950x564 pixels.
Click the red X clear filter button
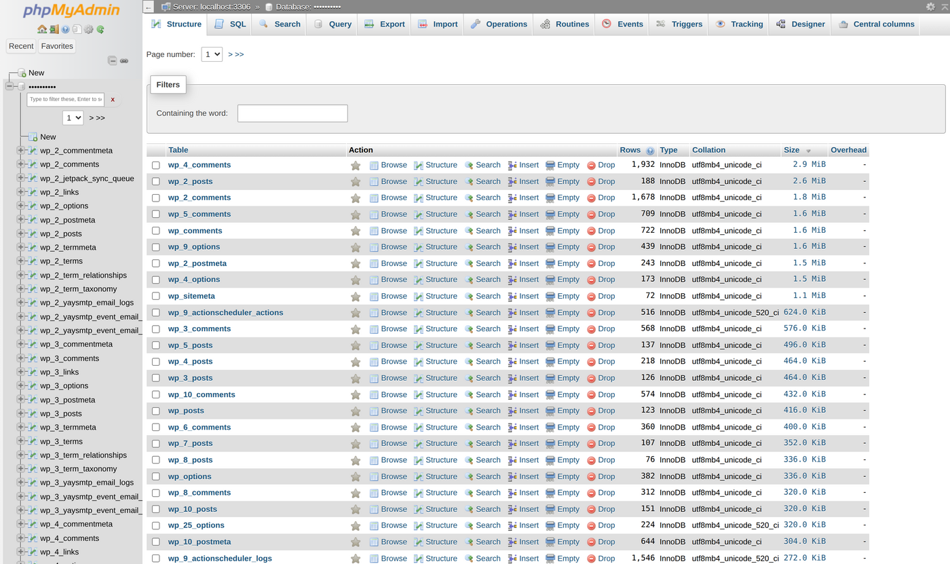pyautogui.click(x=113, y=99)
